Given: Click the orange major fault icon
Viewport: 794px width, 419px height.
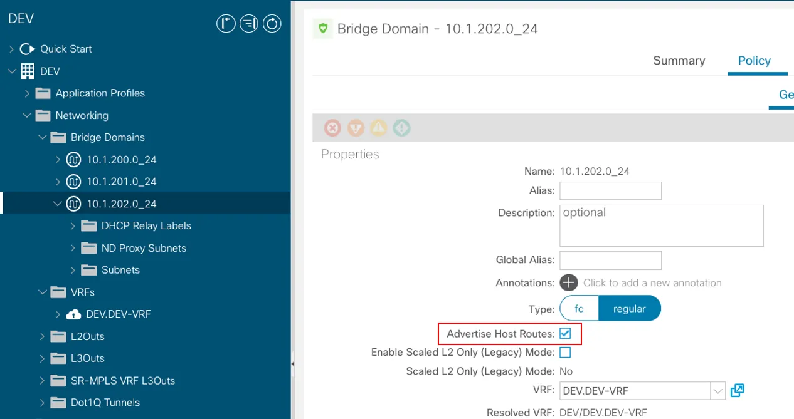Looking at the screenshot, I should [356, 128].
